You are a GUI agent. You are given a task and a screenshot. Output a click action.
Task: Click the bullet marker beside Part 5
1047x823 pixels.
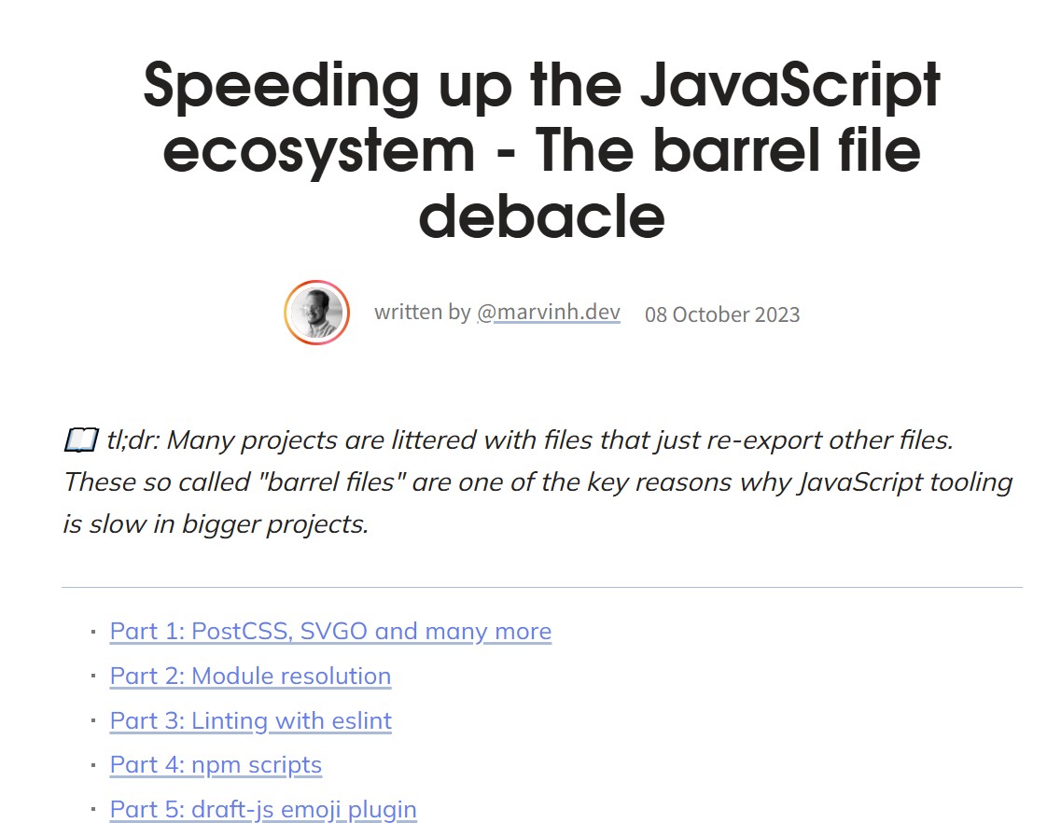93,810
